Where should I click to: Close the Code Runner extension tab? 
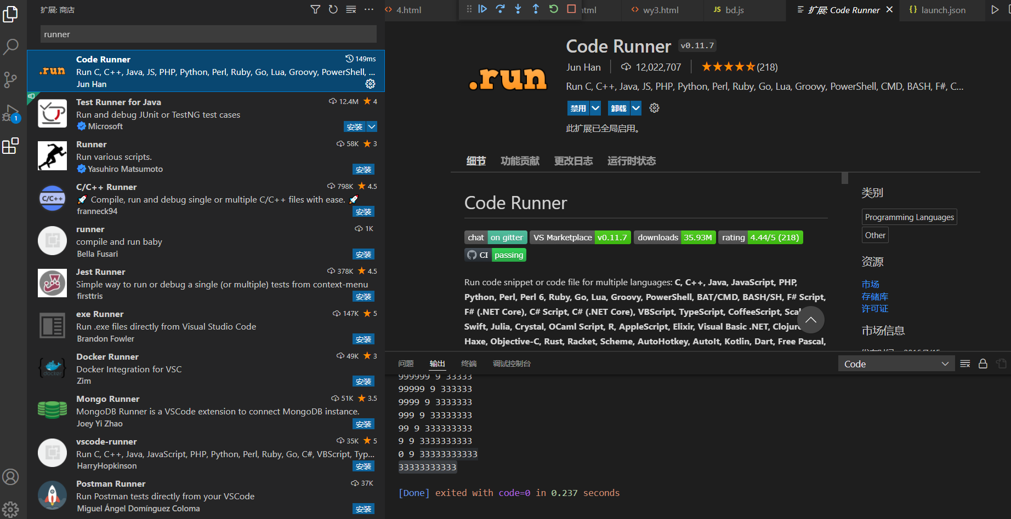click(x=889, y=9)
